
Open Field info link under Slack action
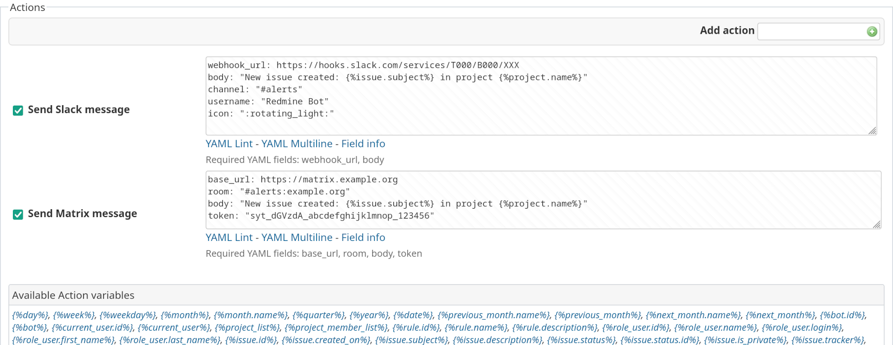coord(363,144)
